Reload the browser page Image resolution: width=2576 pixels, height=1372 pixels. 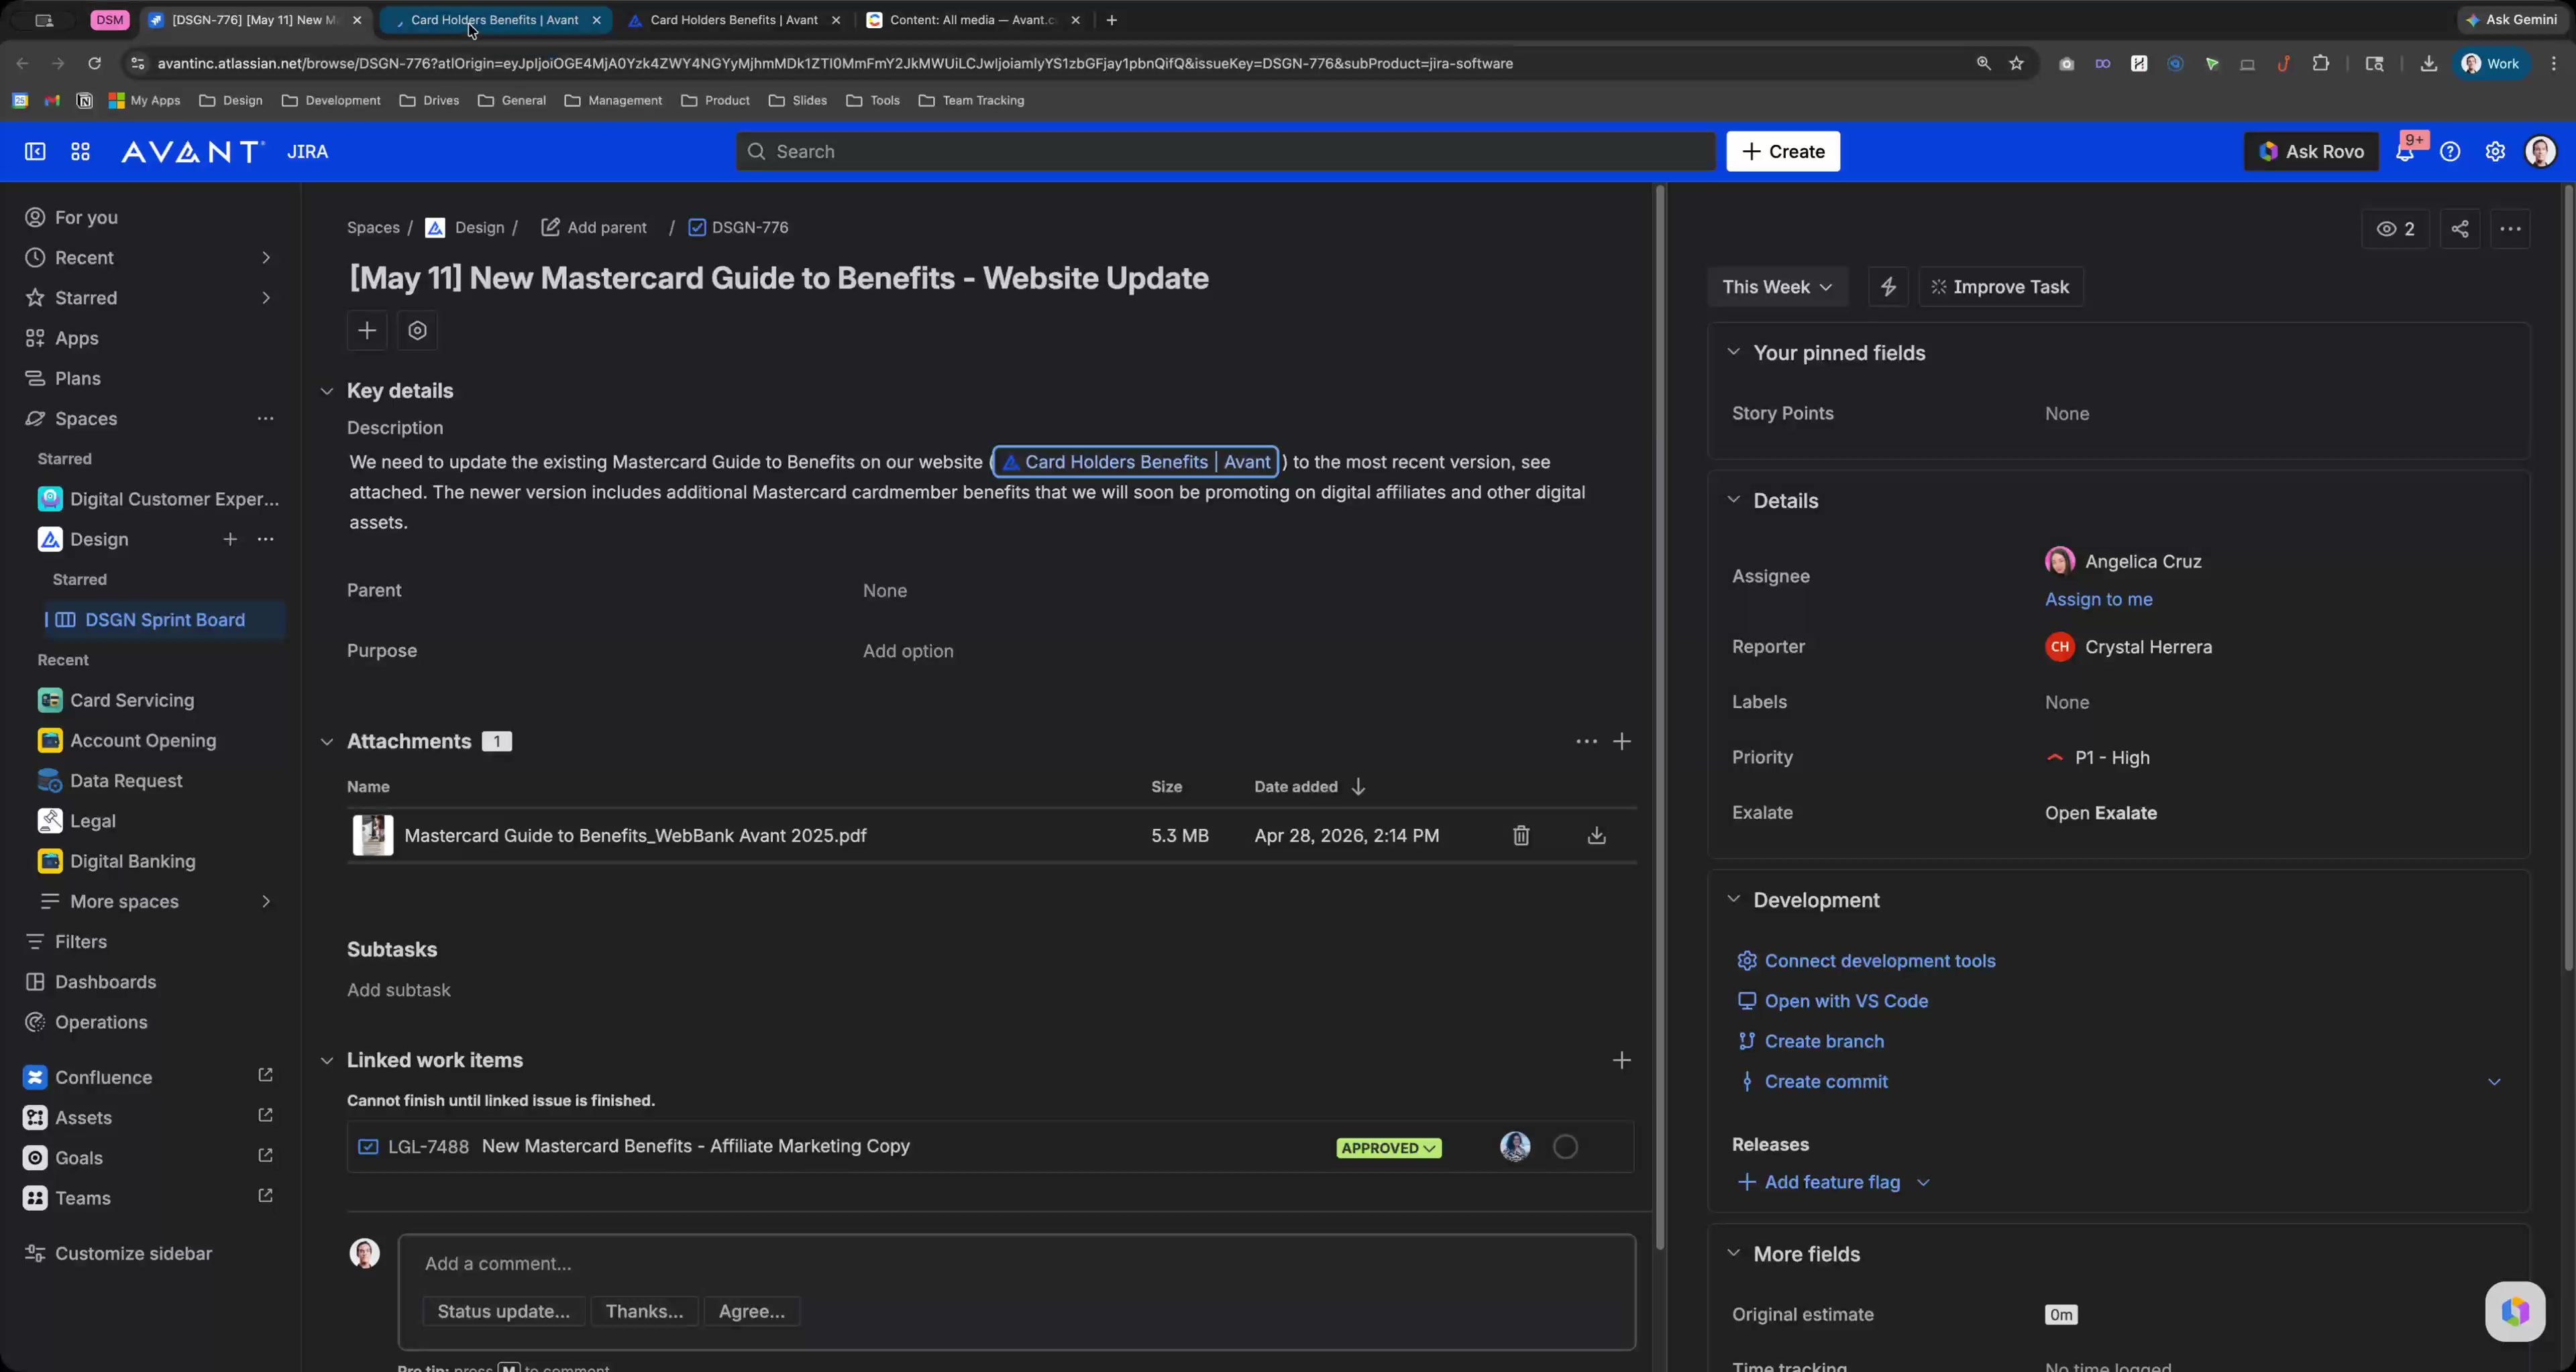pyautogui.click(x=94, y=63)
